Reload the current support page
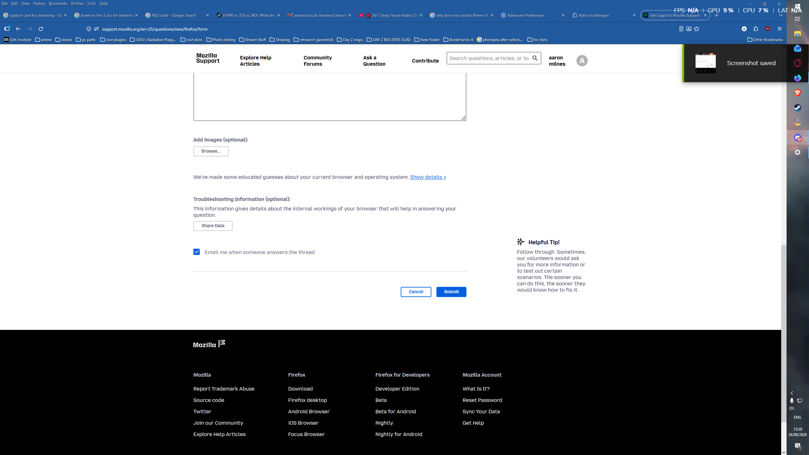Image resolution: width=809 pixels, height=455 pixels. point(41,29)
